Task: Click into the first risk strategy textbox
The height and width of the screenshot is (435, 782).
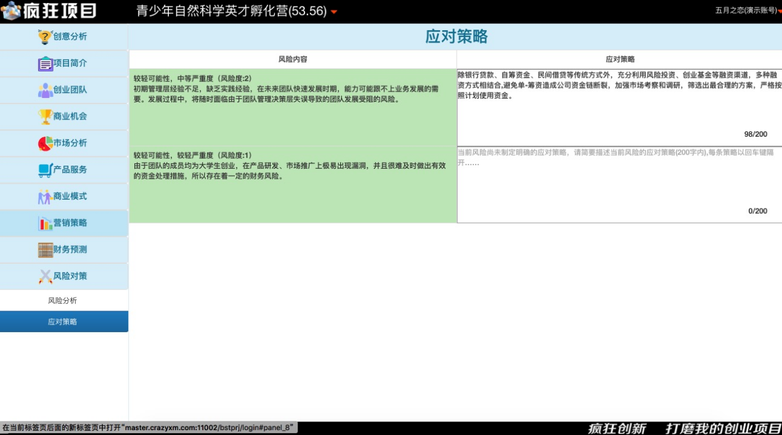Action: pyautogui.click(x=619, y=107)
